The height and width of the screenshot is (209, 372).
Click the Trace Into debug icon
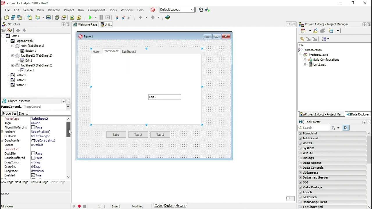[x=117, y=17]
